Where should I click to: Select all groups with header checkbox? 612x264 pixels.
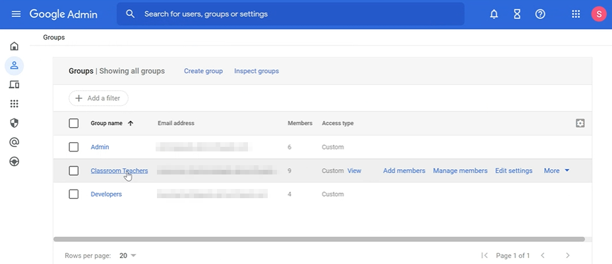pyautogui.click(x=74, y=123)
